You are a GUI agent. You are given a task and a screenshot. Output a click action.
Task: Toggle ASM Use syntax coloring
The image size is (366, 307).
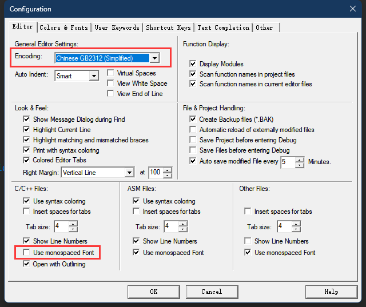136,201
